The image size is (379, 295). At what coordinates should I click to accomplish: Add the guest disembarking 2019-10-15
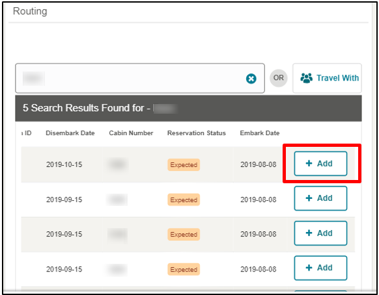coord(320,164)
